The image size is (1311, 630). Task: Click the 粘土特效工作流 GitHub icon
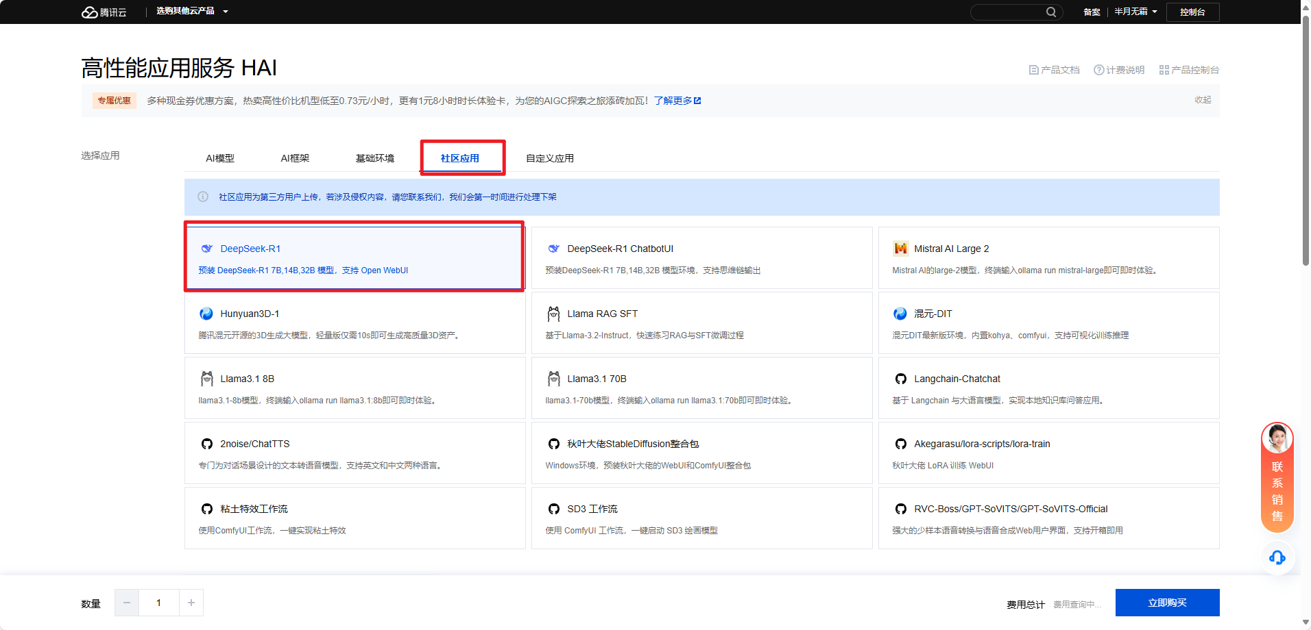pos(206,509)
